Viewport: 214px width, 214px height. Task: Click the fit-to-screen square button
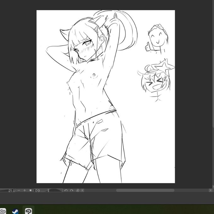tap(31, 190)
